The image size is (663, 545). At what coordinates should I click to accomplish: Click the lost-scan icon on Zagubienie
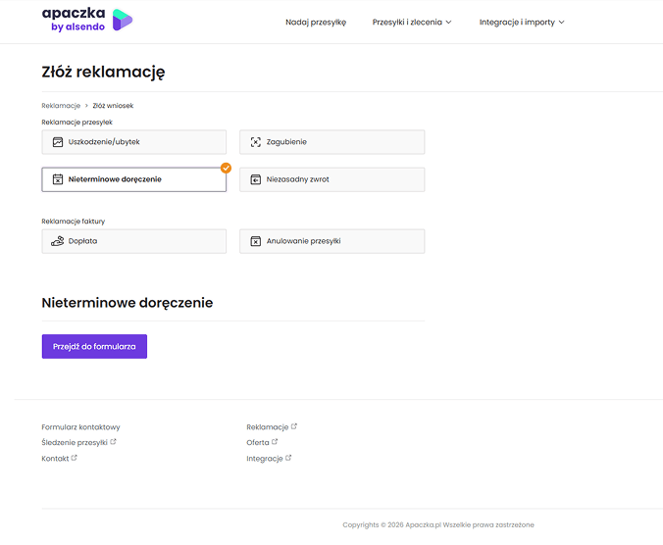(255, 142)
